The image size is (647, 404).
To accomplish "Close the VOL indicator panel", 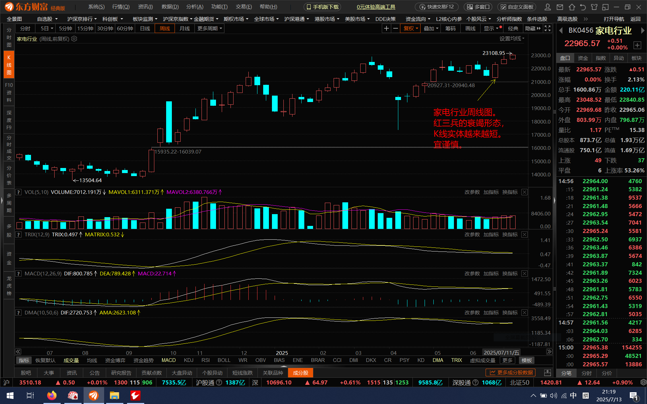I will 524,192.
